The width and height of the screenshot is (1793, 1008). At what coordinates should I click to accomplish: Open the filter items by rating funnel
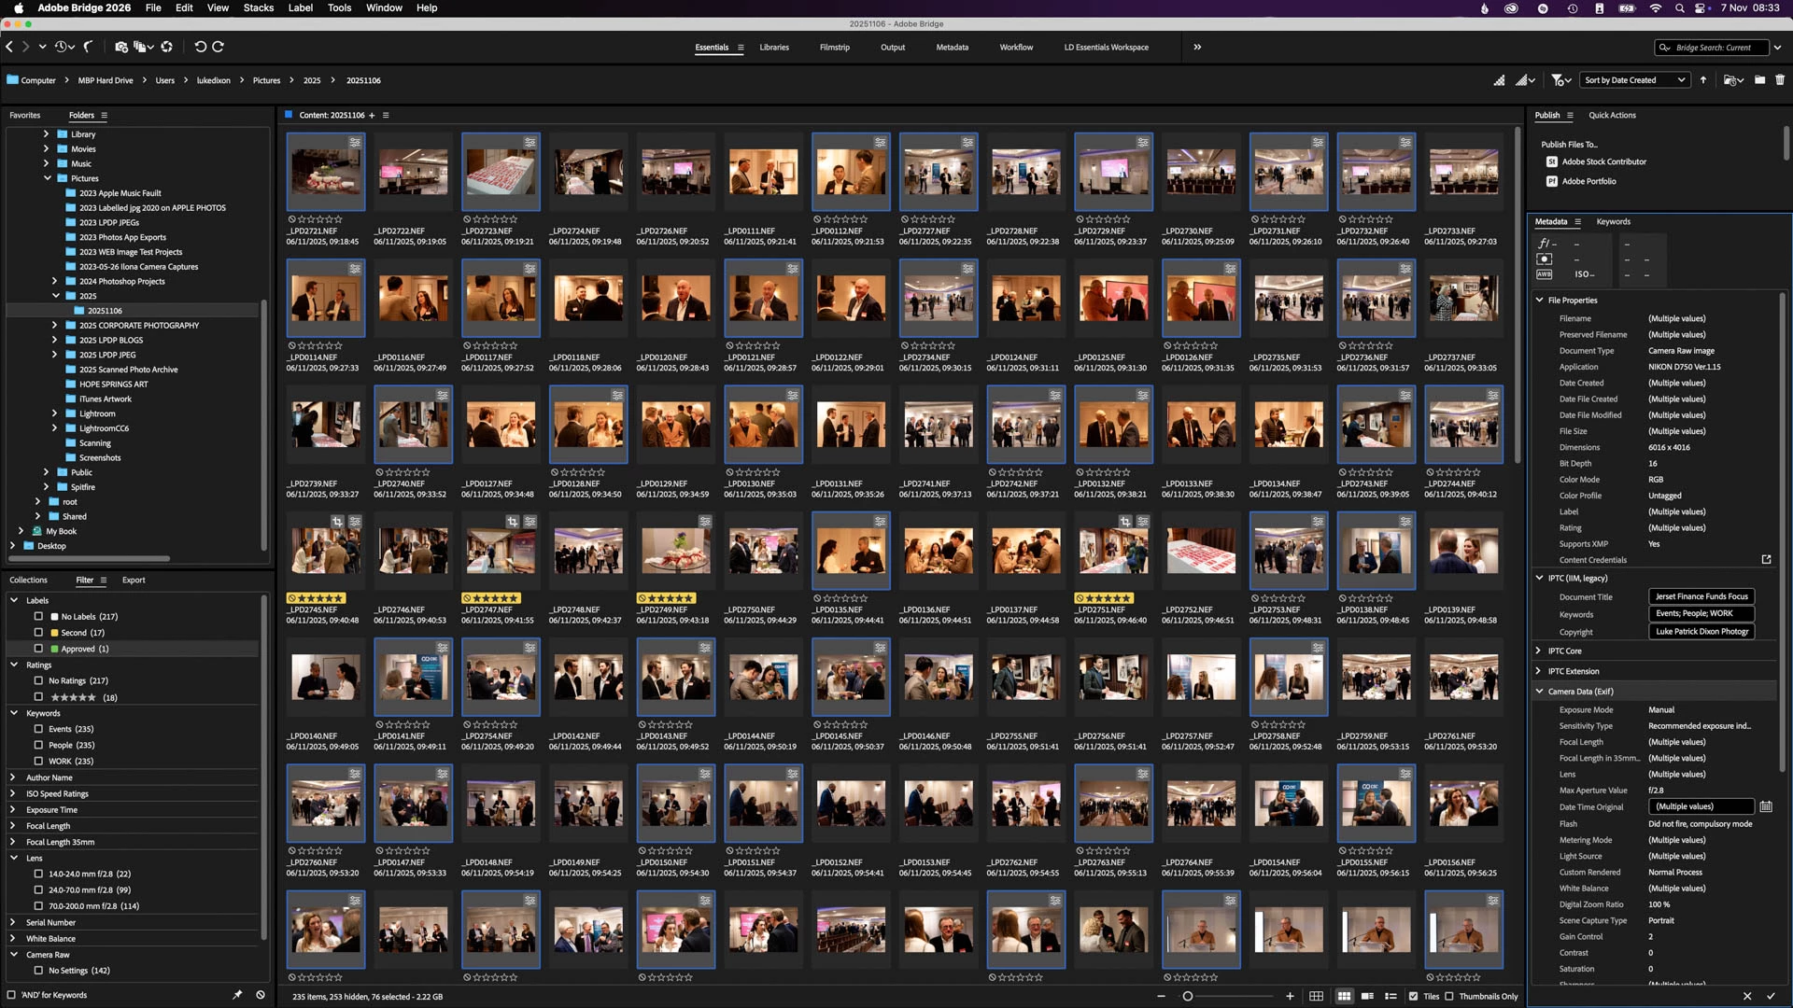click(x=1559, y=80)
